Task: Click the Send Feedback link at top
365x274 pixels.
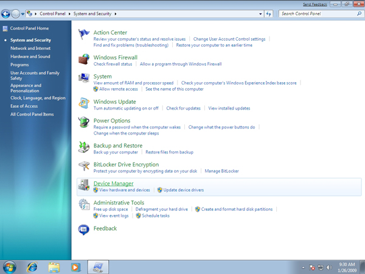Action: coord(316,4)
